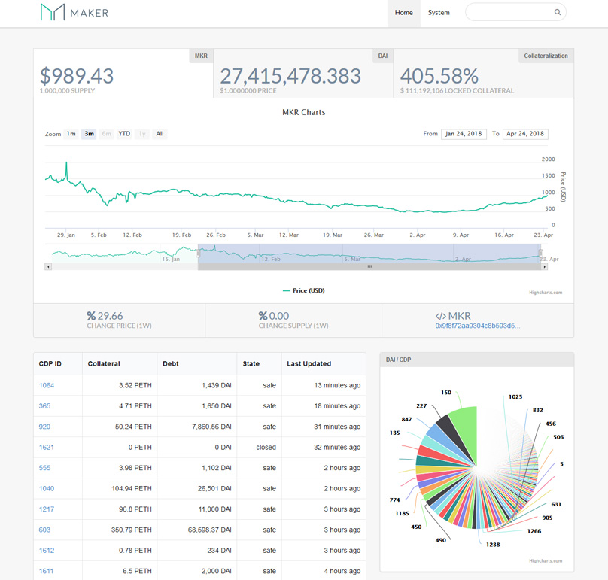Open CDP 1064 link
Viewport: 608px width, 580px height.
click(47, 385)
